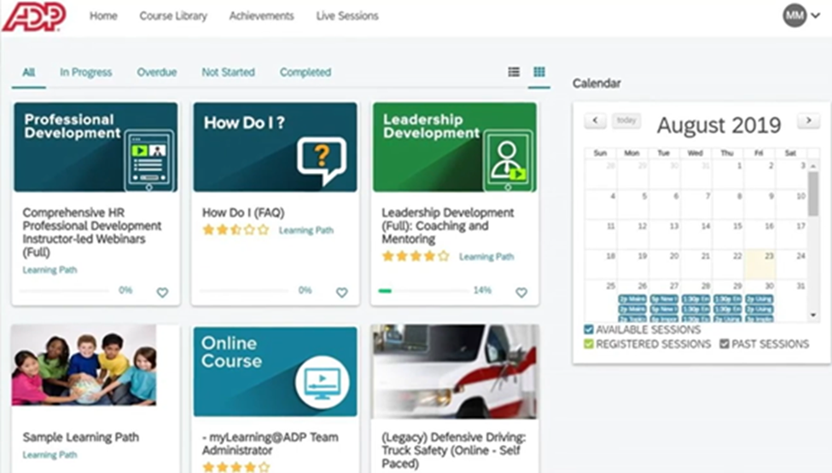832x473 pixels.
Task: Select the Completed filter tab
Action: click(305, 72)
